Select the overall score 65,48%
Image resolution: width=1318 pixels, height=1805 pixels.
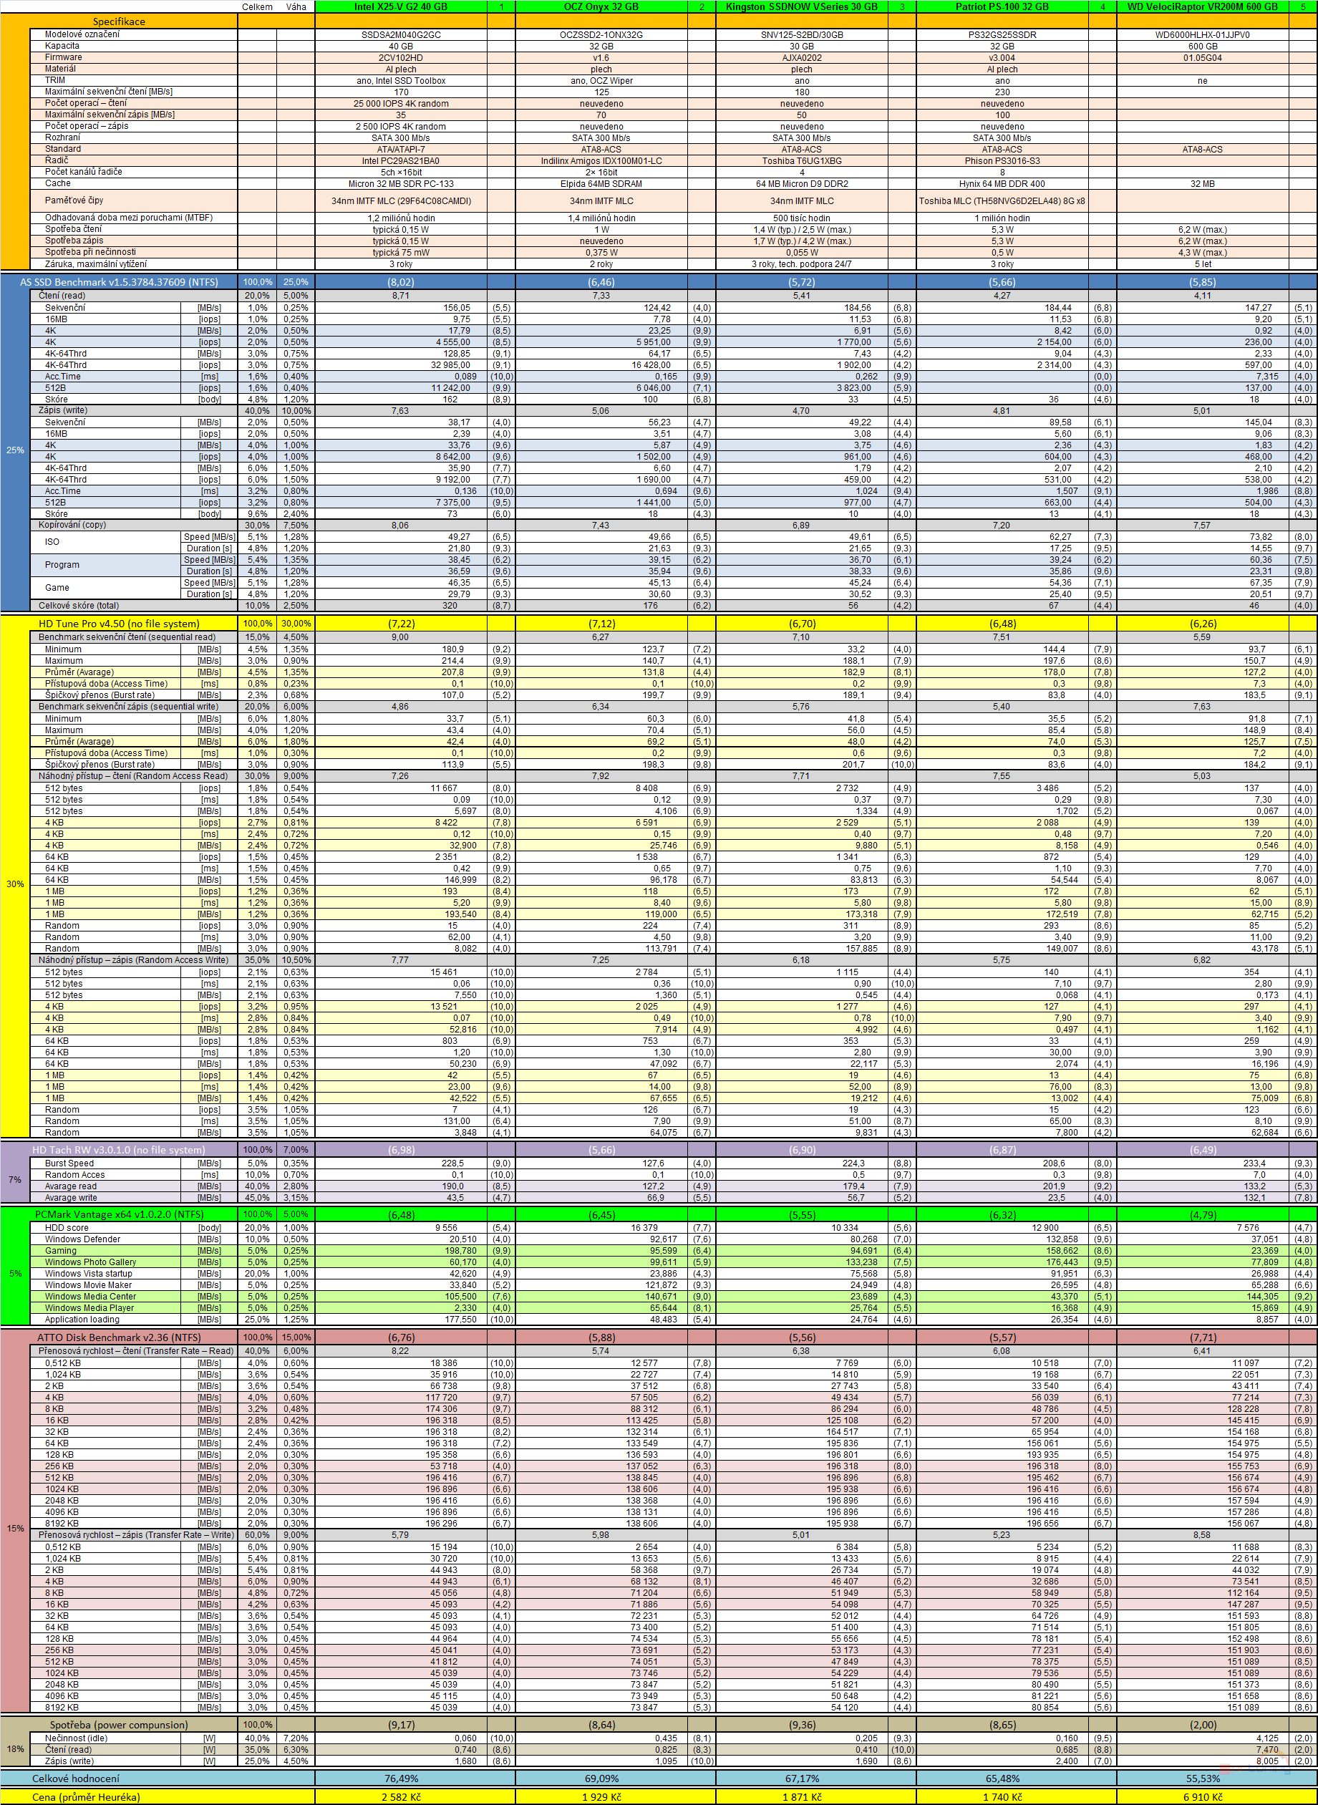(1002, 1778)
